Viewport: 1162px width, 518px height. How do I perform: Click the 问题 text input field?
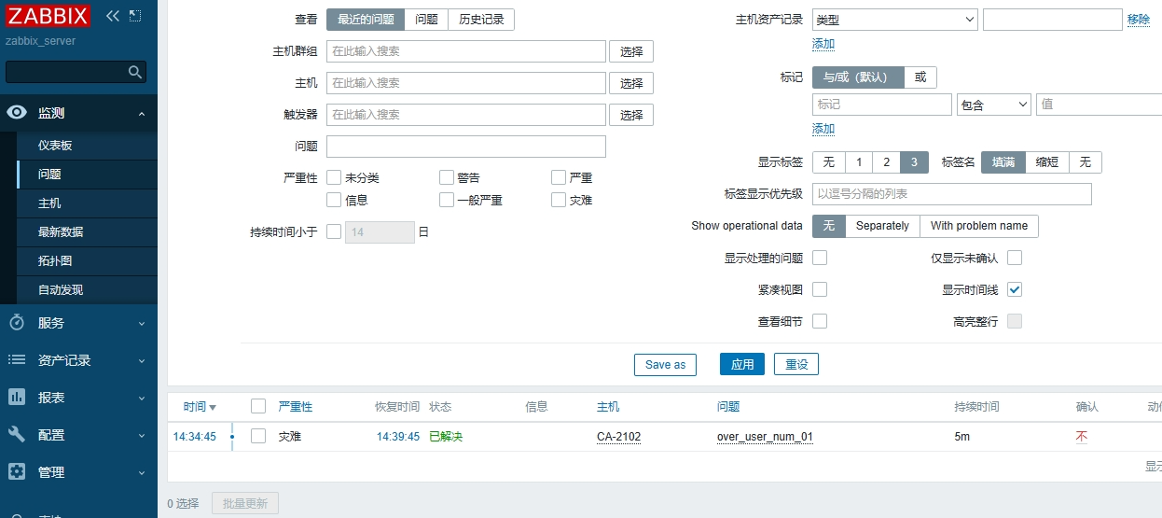point(466,147)
